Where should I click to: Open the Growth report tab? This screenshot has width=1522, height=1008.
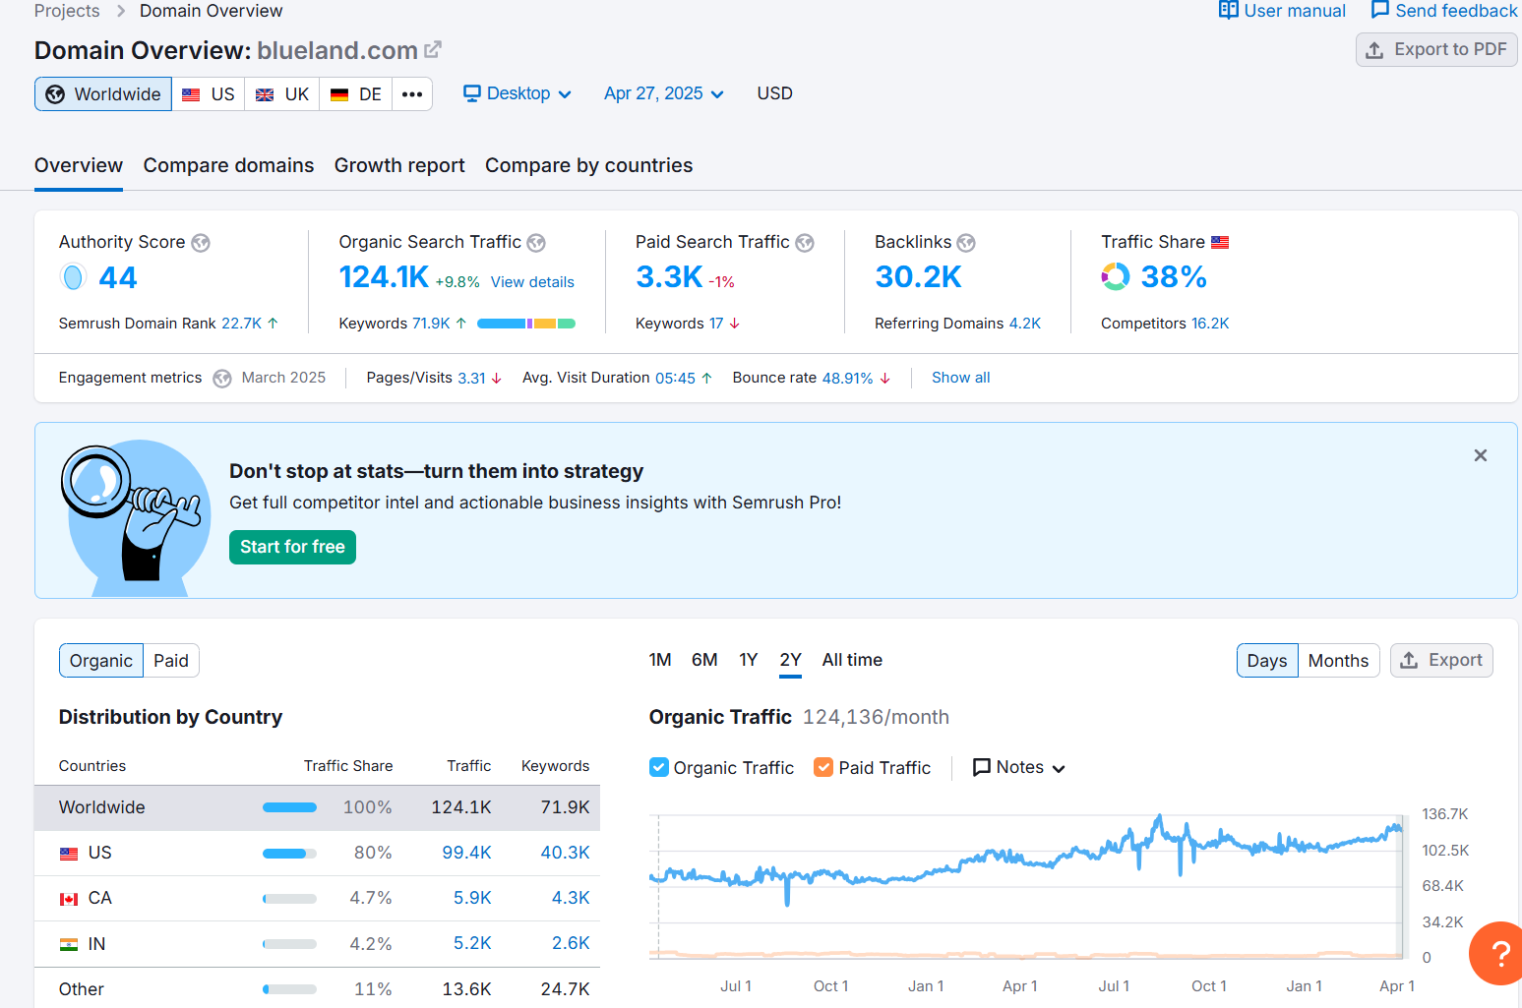coord(399,165)
